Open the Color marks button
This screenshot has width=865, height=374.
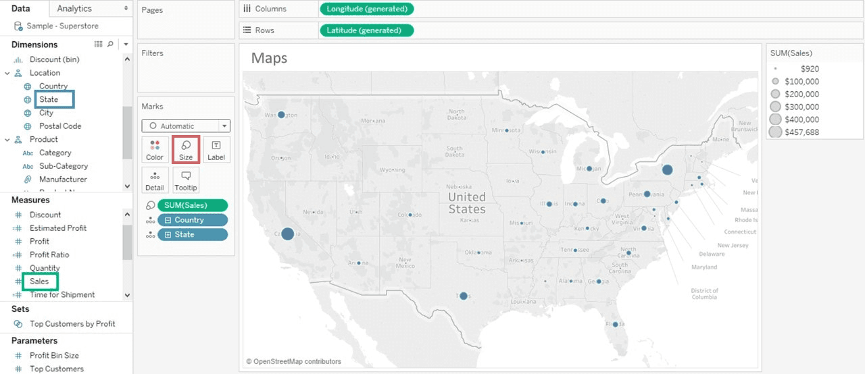pos(155,149)
